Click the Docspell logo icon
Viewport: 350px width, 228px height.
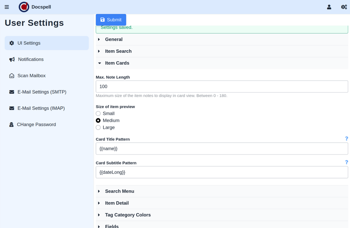(x=24, y=7)
